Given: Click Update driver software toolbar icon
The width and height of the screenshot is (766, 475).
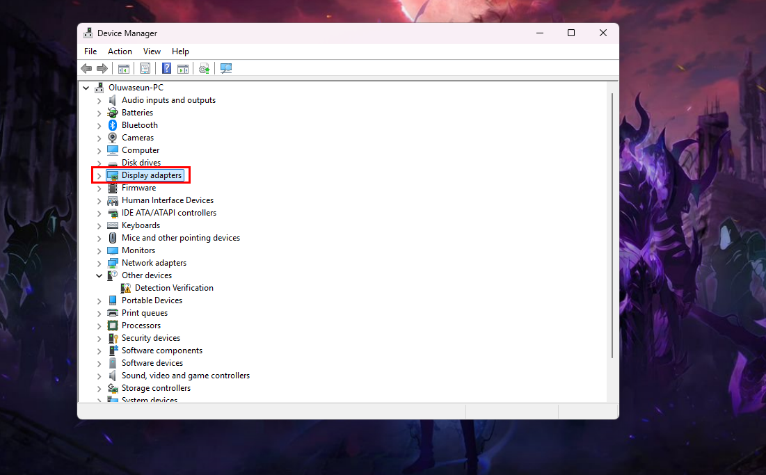Looking at the screenshot, I should 204,67.
